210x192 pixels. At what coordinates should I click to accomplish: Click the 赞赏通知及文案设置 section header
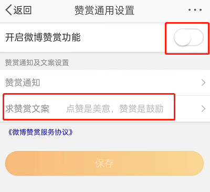click(x=37, y=63)
